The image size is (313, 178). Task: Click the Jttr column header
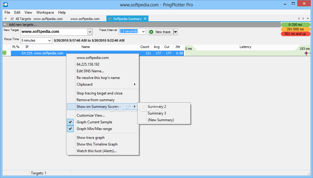click(x=178, y=47)
